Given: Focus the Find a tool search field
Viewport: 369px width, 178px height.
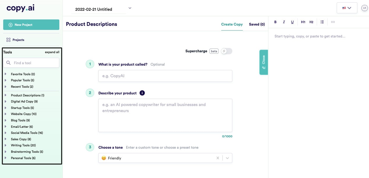Looking at the screenshot, I should click(31, 63).
